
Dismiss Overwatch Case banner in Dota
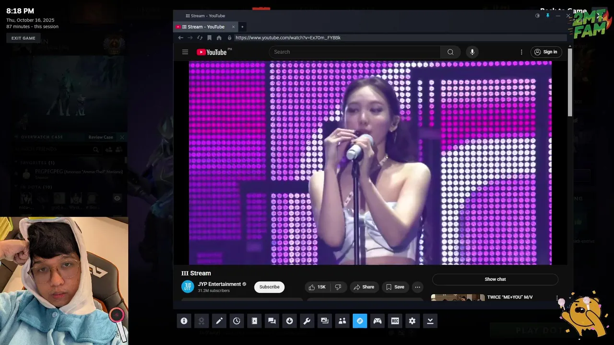(x=122, y=137)
